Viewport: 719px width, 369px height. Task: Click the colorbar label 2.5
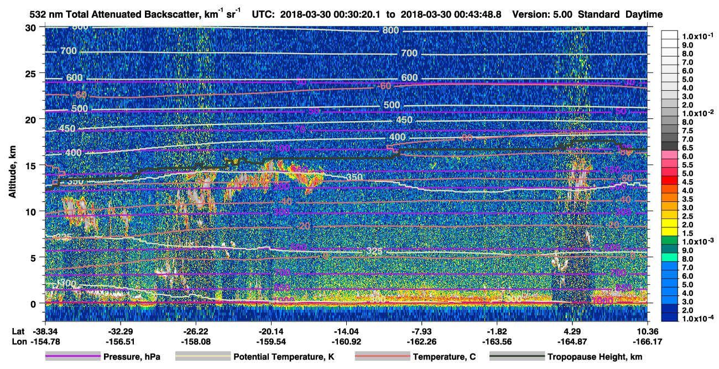coord(687,216)
